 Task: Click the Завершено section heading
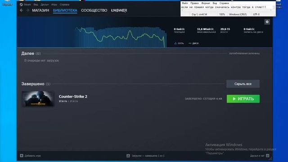point(33,84)
